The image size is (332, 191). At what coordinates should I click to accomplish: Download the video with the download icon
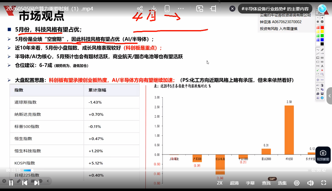click(154, 9)
